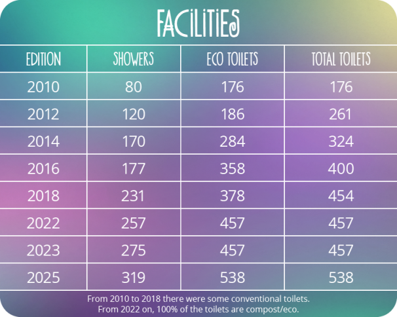Click the 2022 edition cell
Screen dimensions: 397x317
coord(43,223)
